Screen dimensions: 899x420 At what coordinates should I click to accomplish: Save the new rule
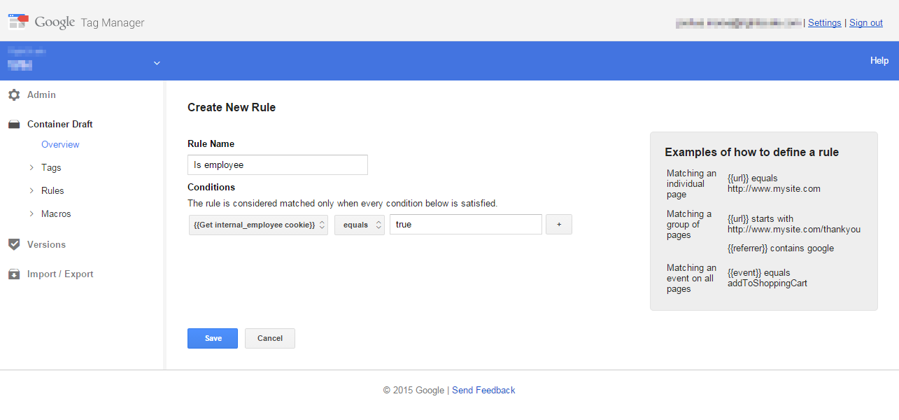coord(212,338)
